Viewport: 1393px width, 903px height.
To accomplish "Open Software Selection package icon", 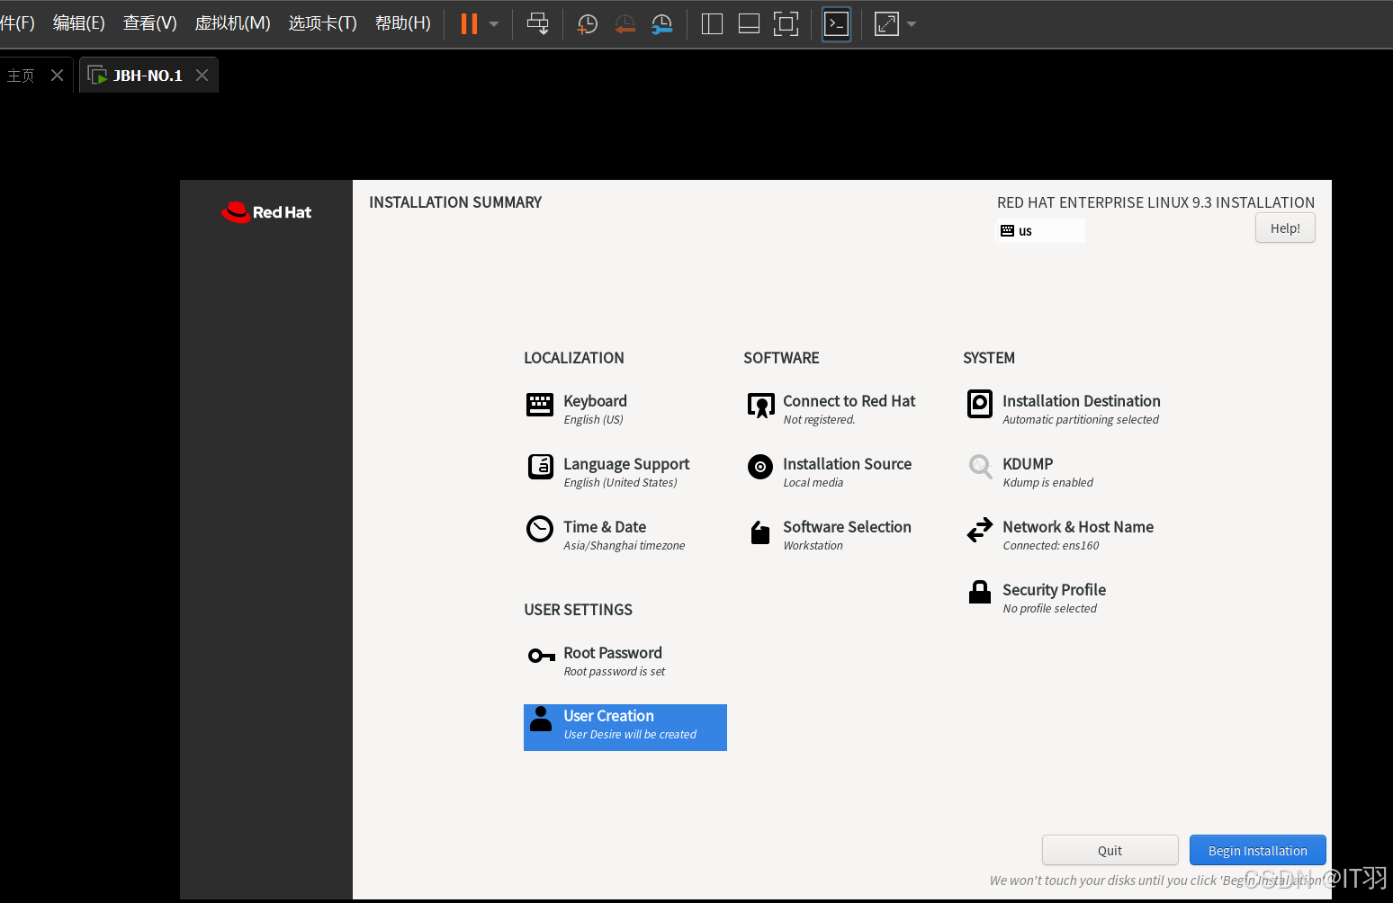I will 760,532.
